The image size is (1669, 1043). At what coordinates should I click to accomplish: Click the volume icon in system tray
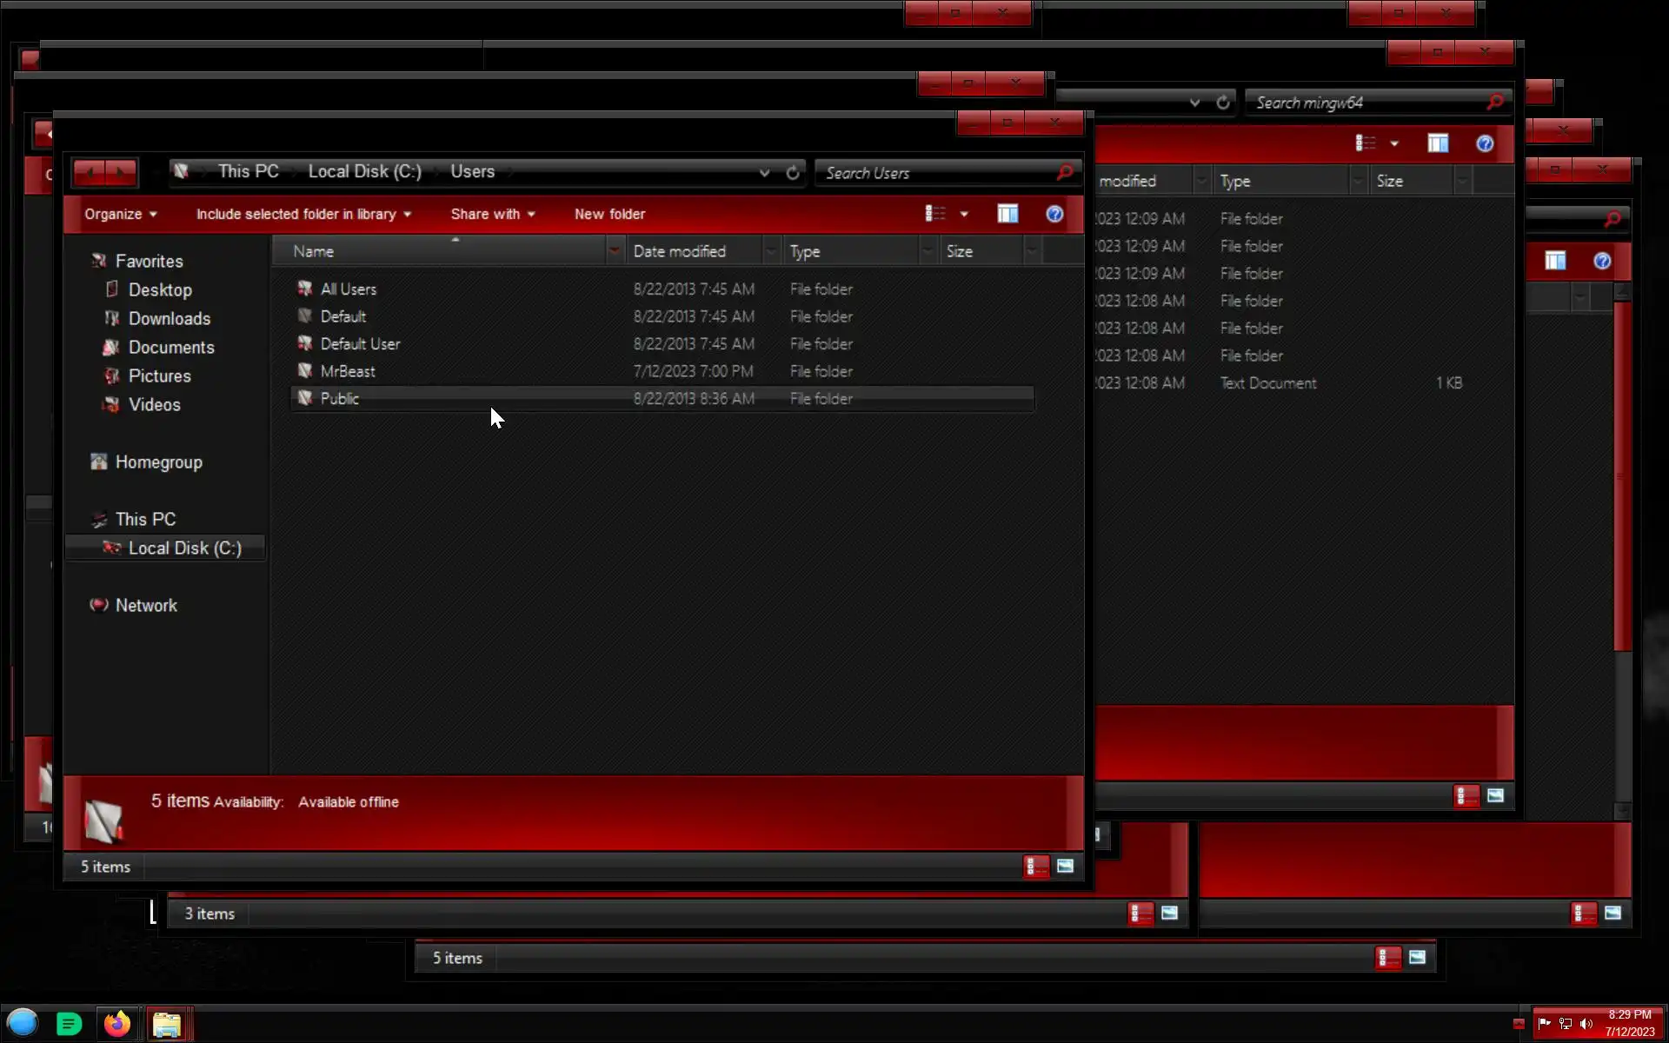1586,1024
